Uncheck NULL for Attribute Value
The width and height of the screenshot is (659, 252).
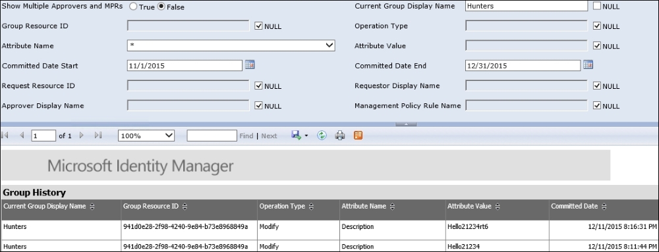click(597, 46)
